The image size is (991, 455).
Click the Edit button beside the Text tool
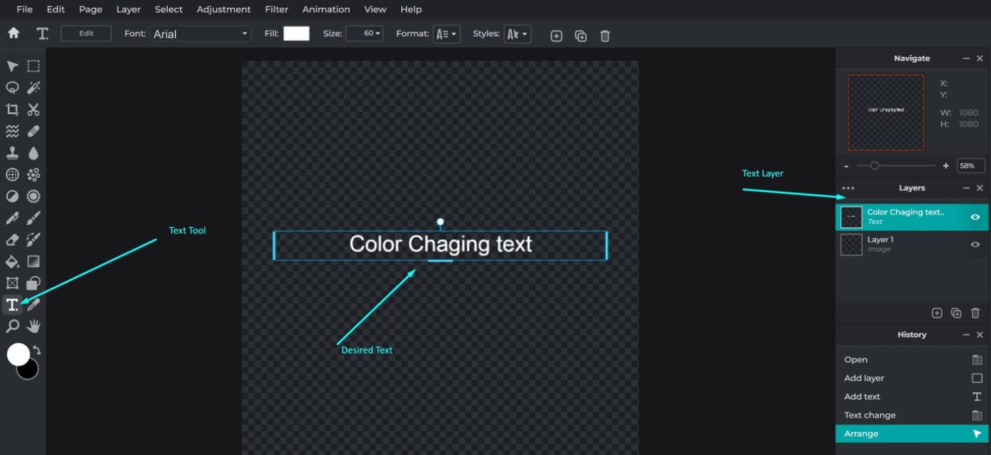[x=86, y=34]
